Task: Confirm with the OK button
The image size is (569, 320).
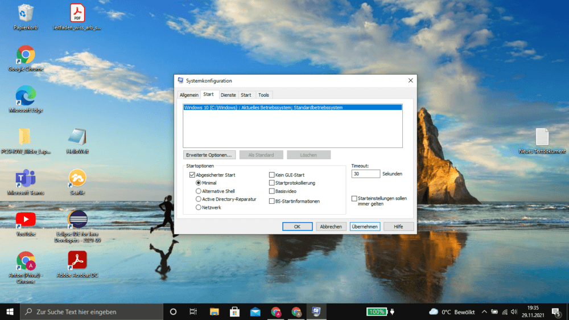Action: [297, 226]
